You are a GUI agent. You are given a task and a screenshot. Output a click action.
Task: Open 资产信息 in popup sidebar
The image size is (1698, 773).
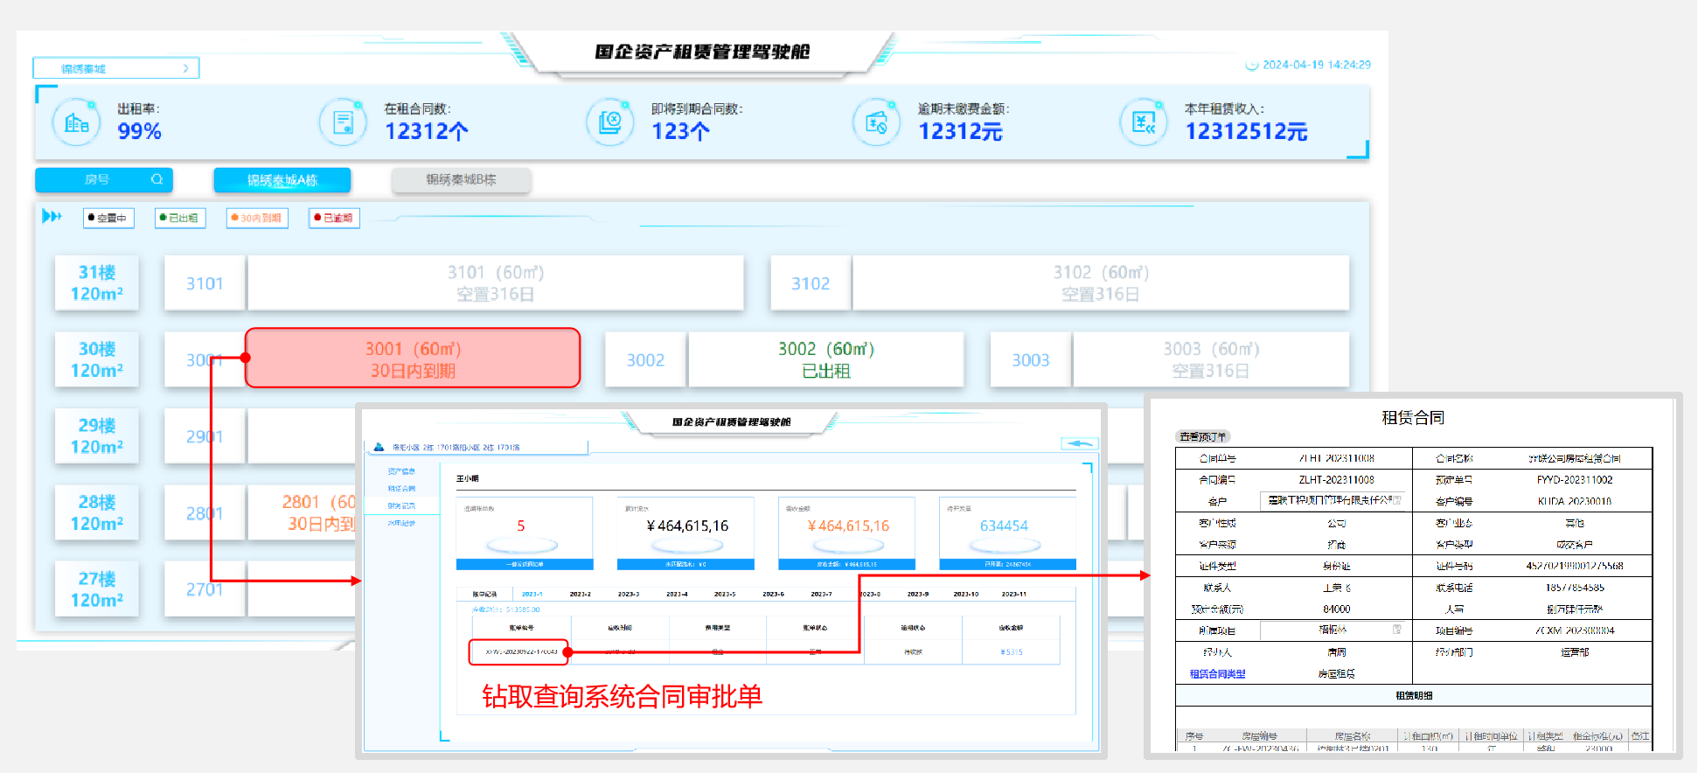[x=401, y=471]
